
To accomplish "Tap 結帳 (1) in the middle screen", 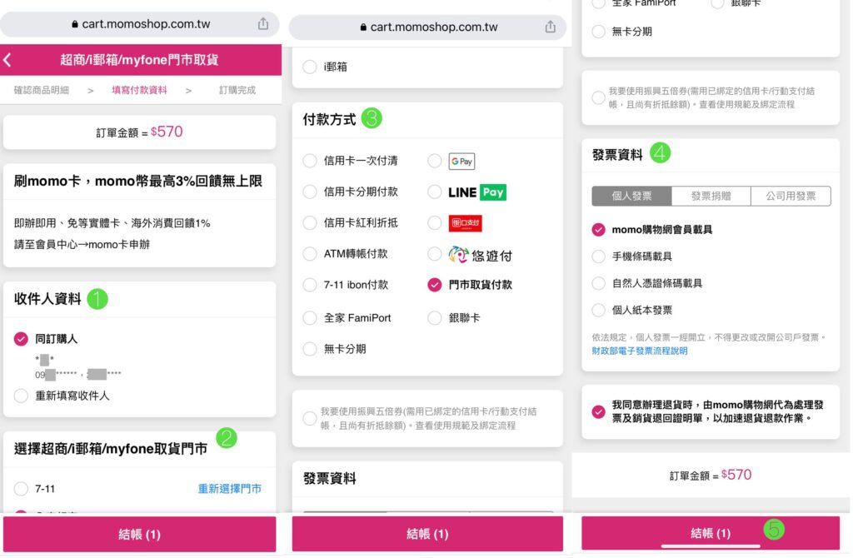I will coord(427,534).
